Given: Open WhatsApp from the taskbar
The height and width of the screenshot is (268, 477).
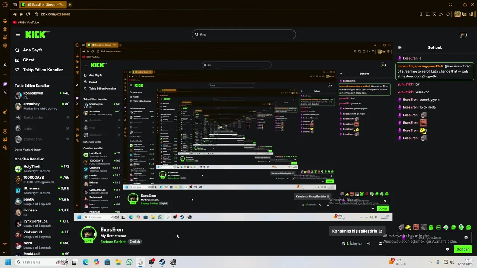Looking at the screenshot, I should 129,262.
